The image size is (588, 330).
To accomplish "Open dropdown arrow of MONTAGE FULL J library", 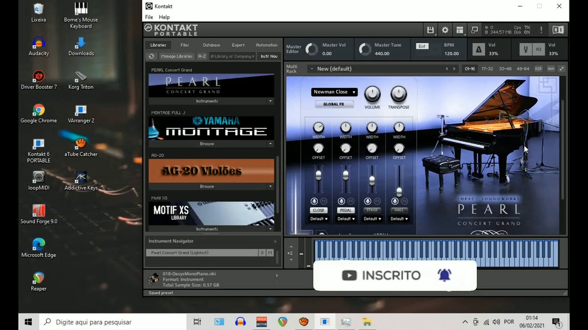I will pos(270,143).
